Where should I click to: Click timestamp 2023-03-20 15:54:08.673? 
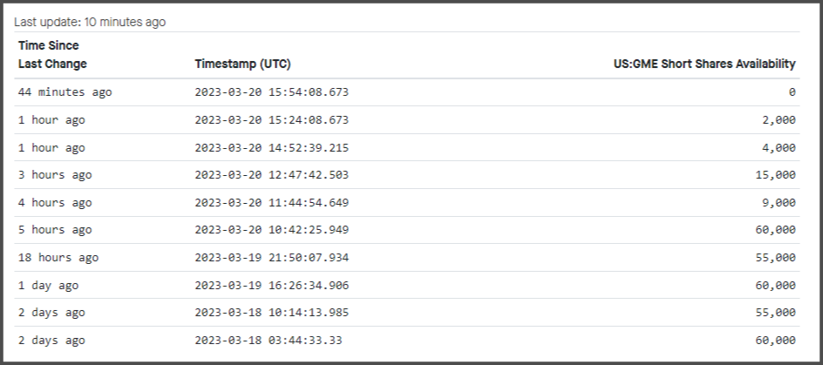(x=271, y=92)
